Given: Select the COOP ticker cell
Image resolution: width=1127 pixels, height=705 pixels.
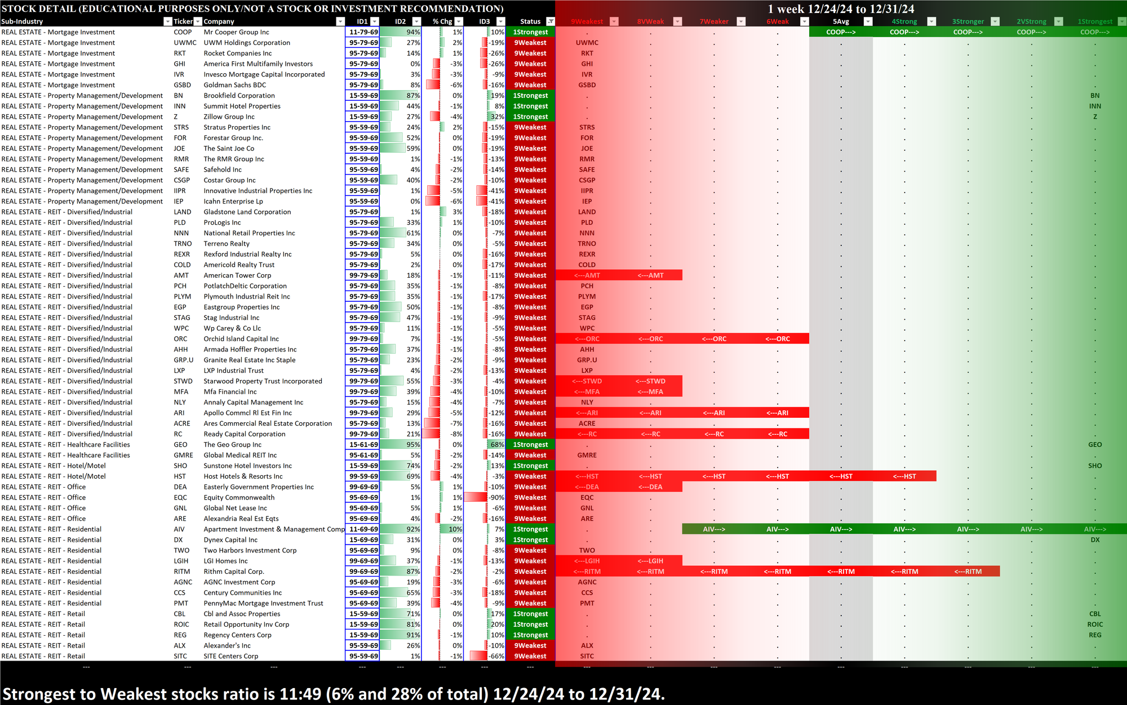Looking at the screenshot, I should (x=183, y=32).
